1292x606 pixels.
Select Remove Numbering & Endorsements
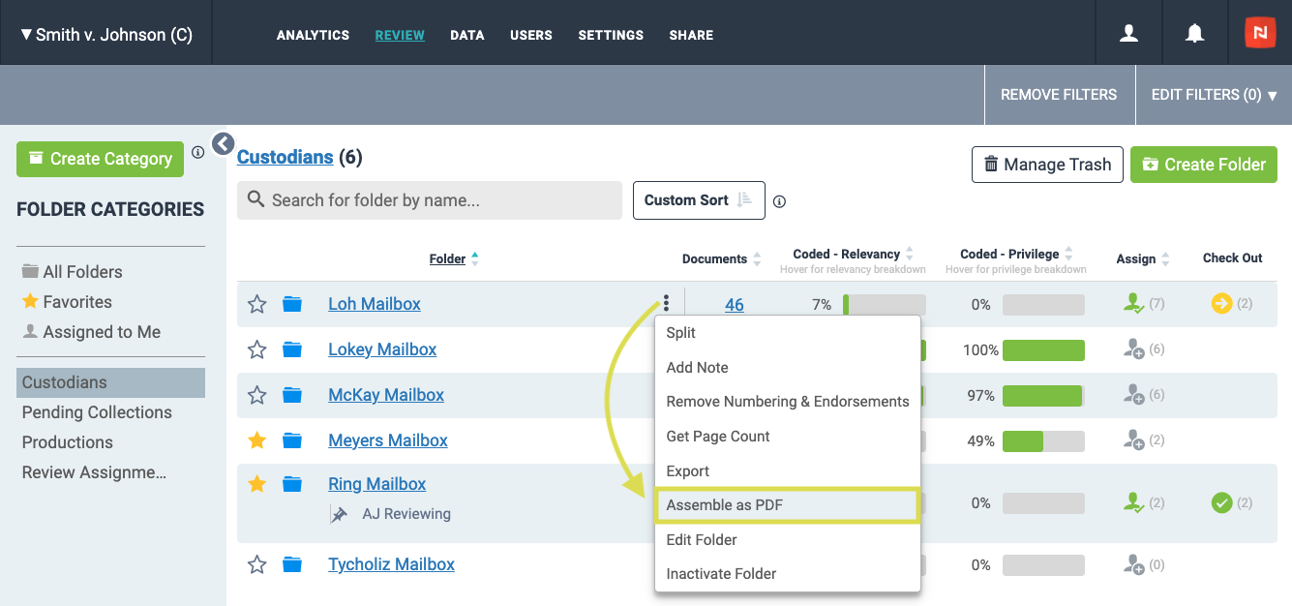coord(787,402)
